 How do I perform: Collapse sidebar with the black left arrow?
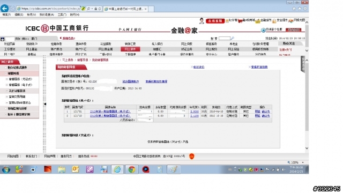[44, 104]
